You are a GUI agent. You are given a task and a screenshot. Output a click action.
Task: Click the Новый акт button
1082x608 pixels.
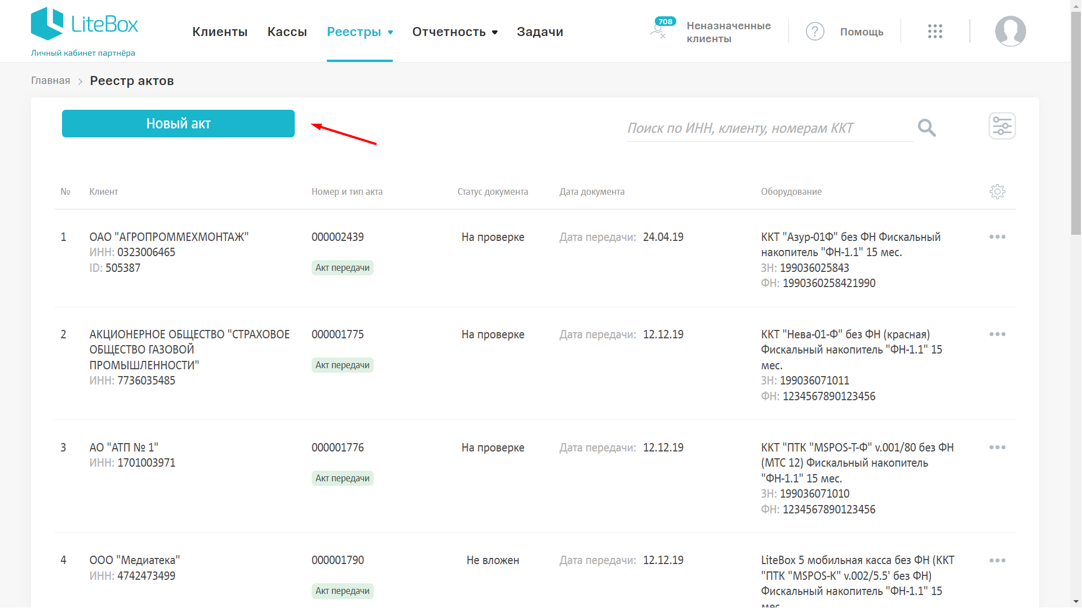[x=178, y=123]
